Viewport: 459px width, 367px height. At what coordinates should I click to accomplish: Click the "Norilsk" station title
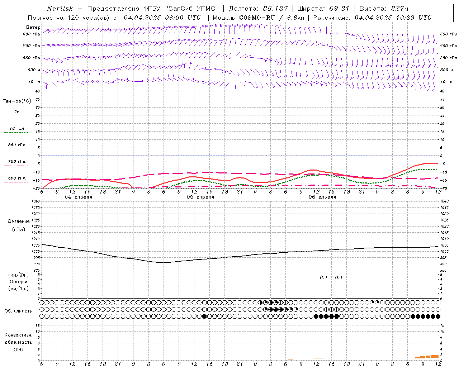60,9
